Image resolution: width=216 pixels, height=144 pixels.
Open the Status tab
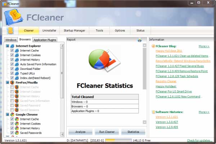point(140,31)
